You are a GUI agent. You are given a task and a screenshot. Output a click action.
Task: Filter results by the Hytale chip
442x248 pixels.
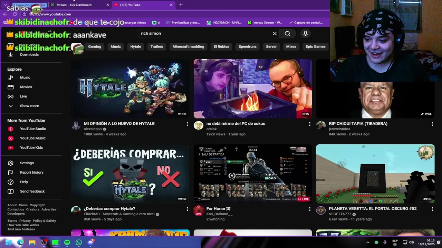[x=136, y=46]
